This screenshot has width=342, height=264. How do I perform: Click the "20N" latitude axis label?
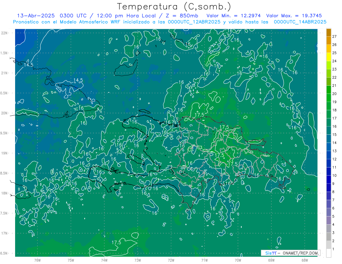(x=4, y=113)
